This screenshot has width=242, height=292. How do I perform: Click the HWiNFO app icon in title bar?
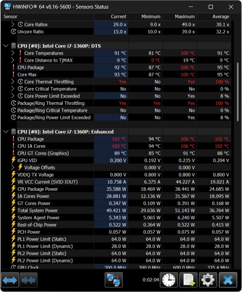coord(7,7)
